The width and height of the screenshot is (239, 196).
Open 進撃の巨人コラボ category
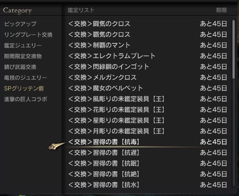click(26, 99)
